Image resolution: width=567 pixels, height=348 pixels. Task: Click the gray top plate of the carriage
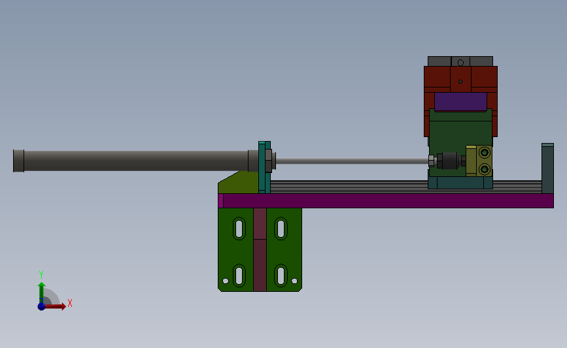[x=460, y=61]
